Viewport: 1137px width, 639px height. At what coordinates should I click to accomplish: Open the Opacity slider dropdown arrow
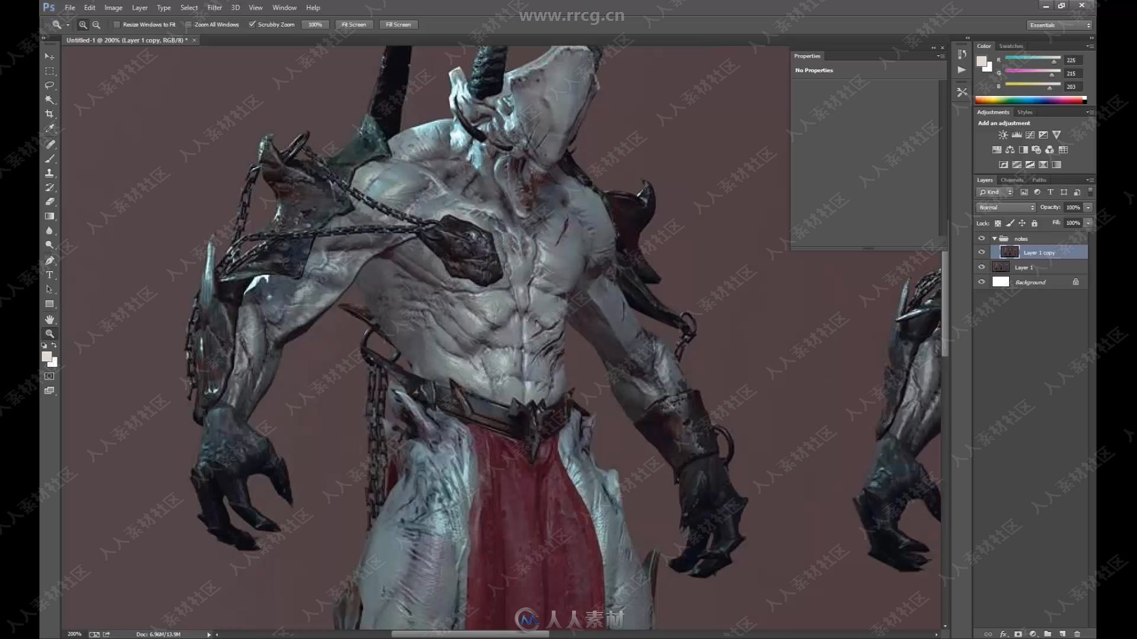pyautogui.click(x=1088, y=208)
